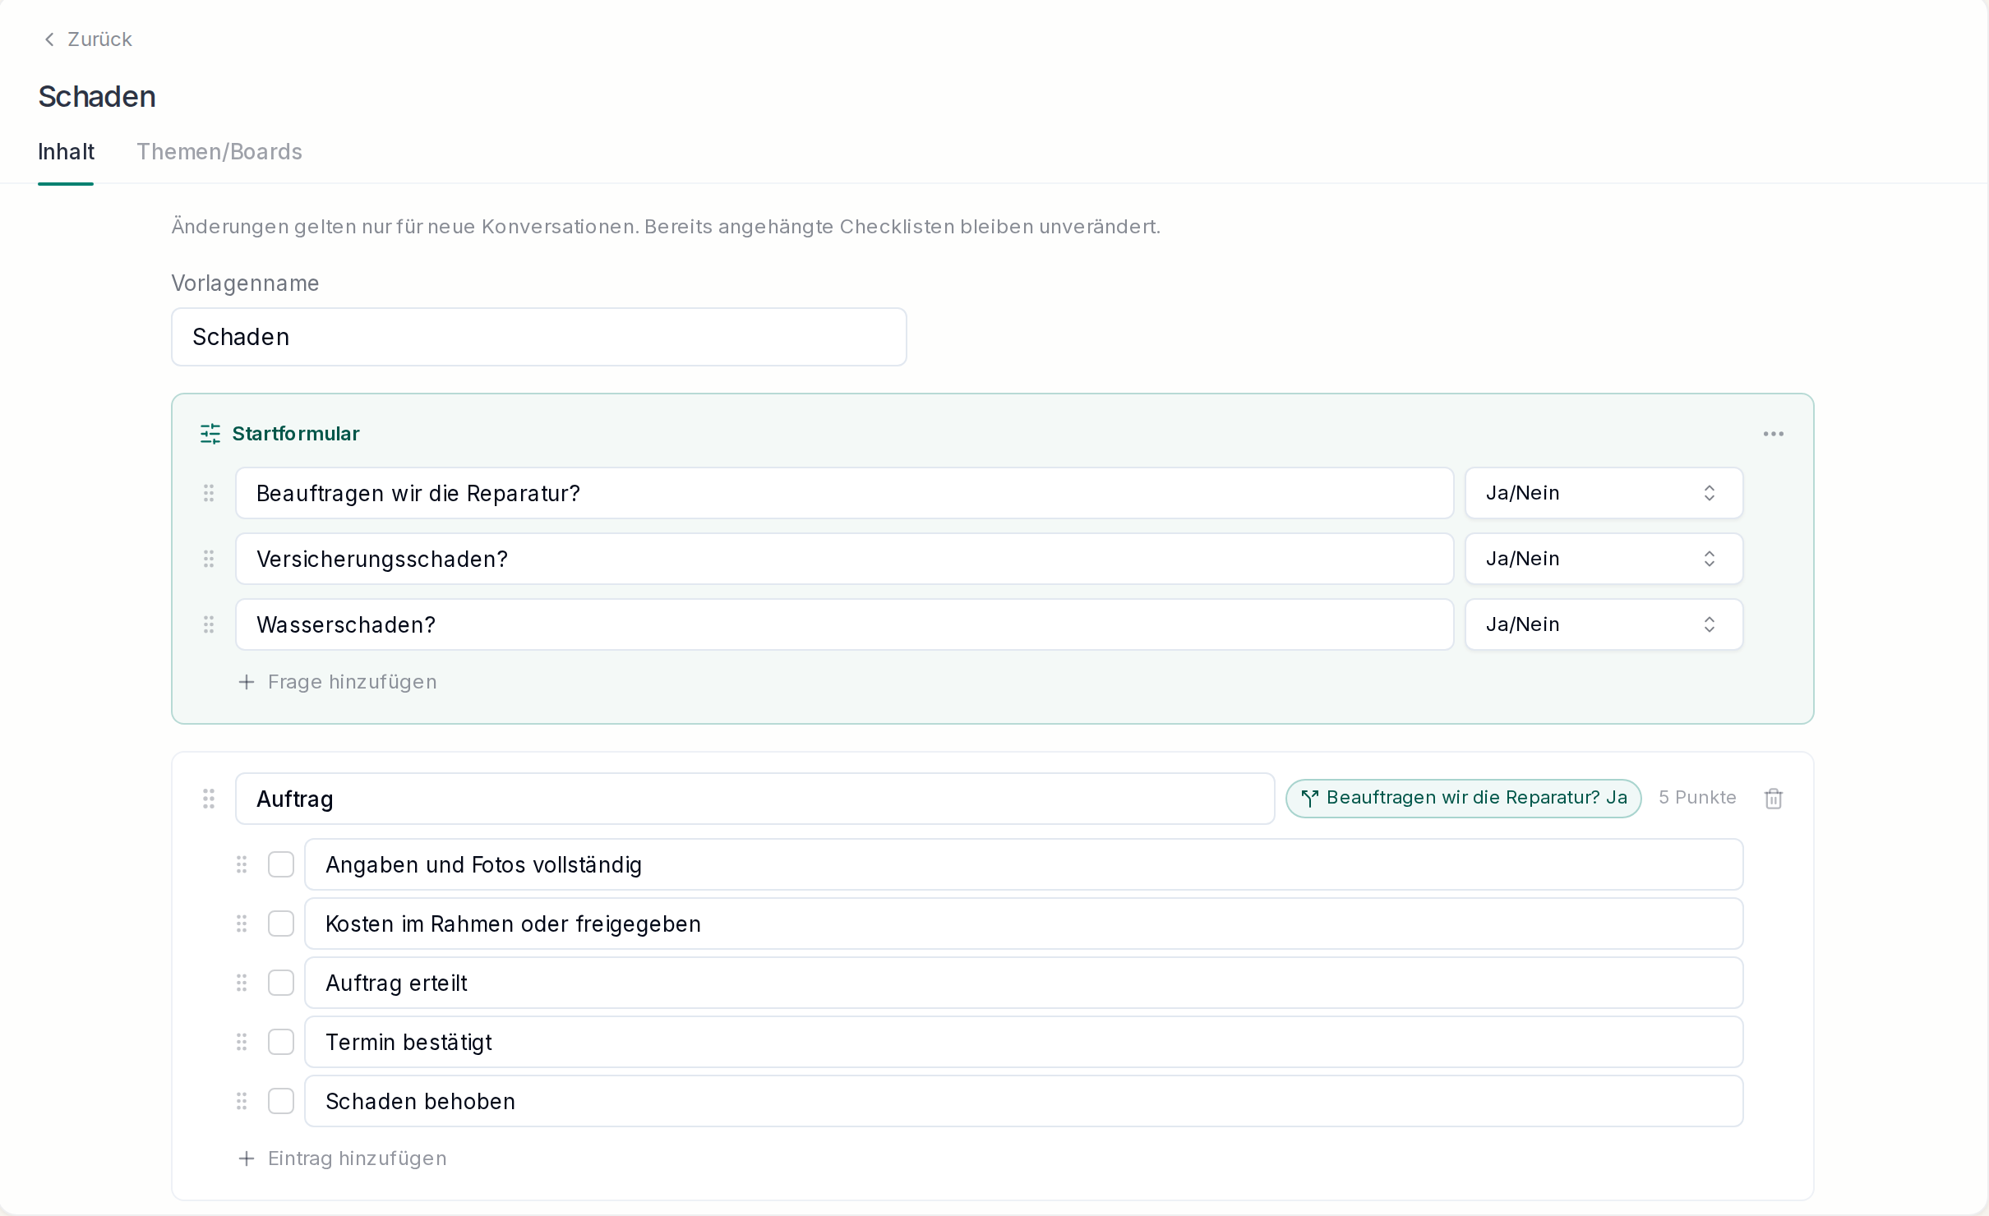The width and height of the screenshot is (1989, 1216).
Task: Click 'Eintrag hinzufügen' to add an entry
Action: click(x=358, y=1158)
